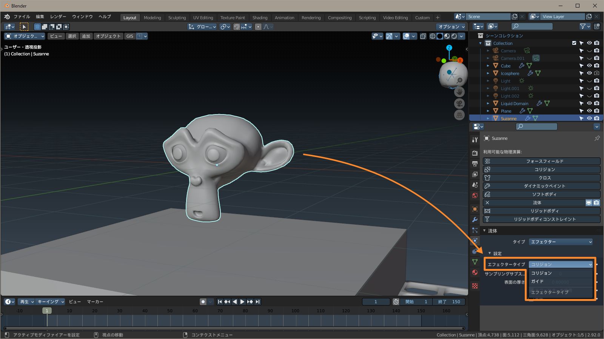Screen dimensions: 604x339
Task: Click the Blender logo menu icon
Action: coord(7,17)
